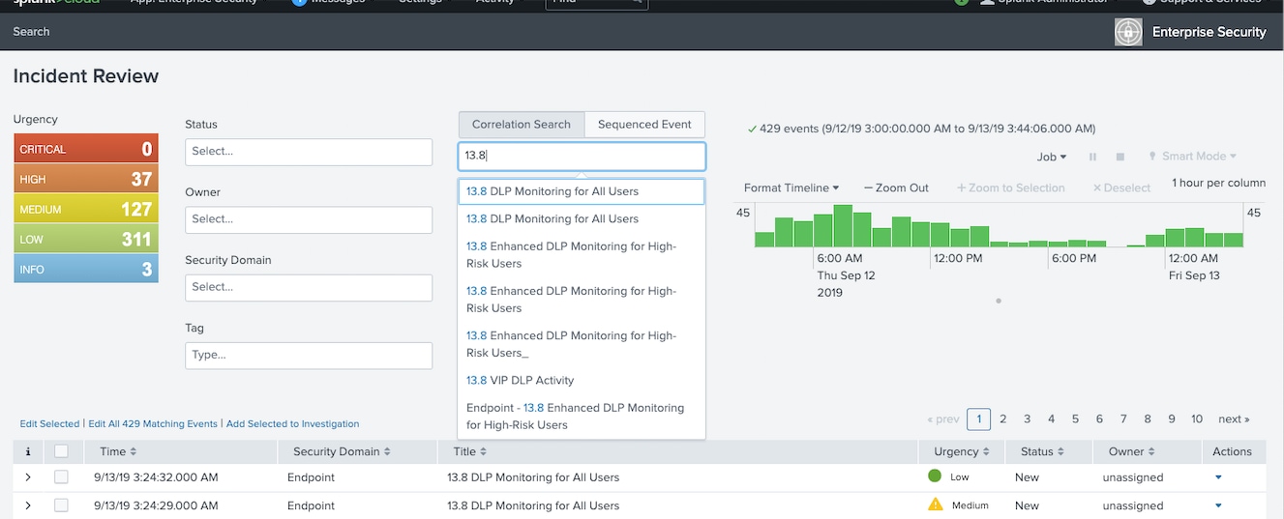Screen dimensions: 1284x519
Task: Check the box for the 3:24:29 AM event
Action: pyautogui.click(x=61, y=505)
